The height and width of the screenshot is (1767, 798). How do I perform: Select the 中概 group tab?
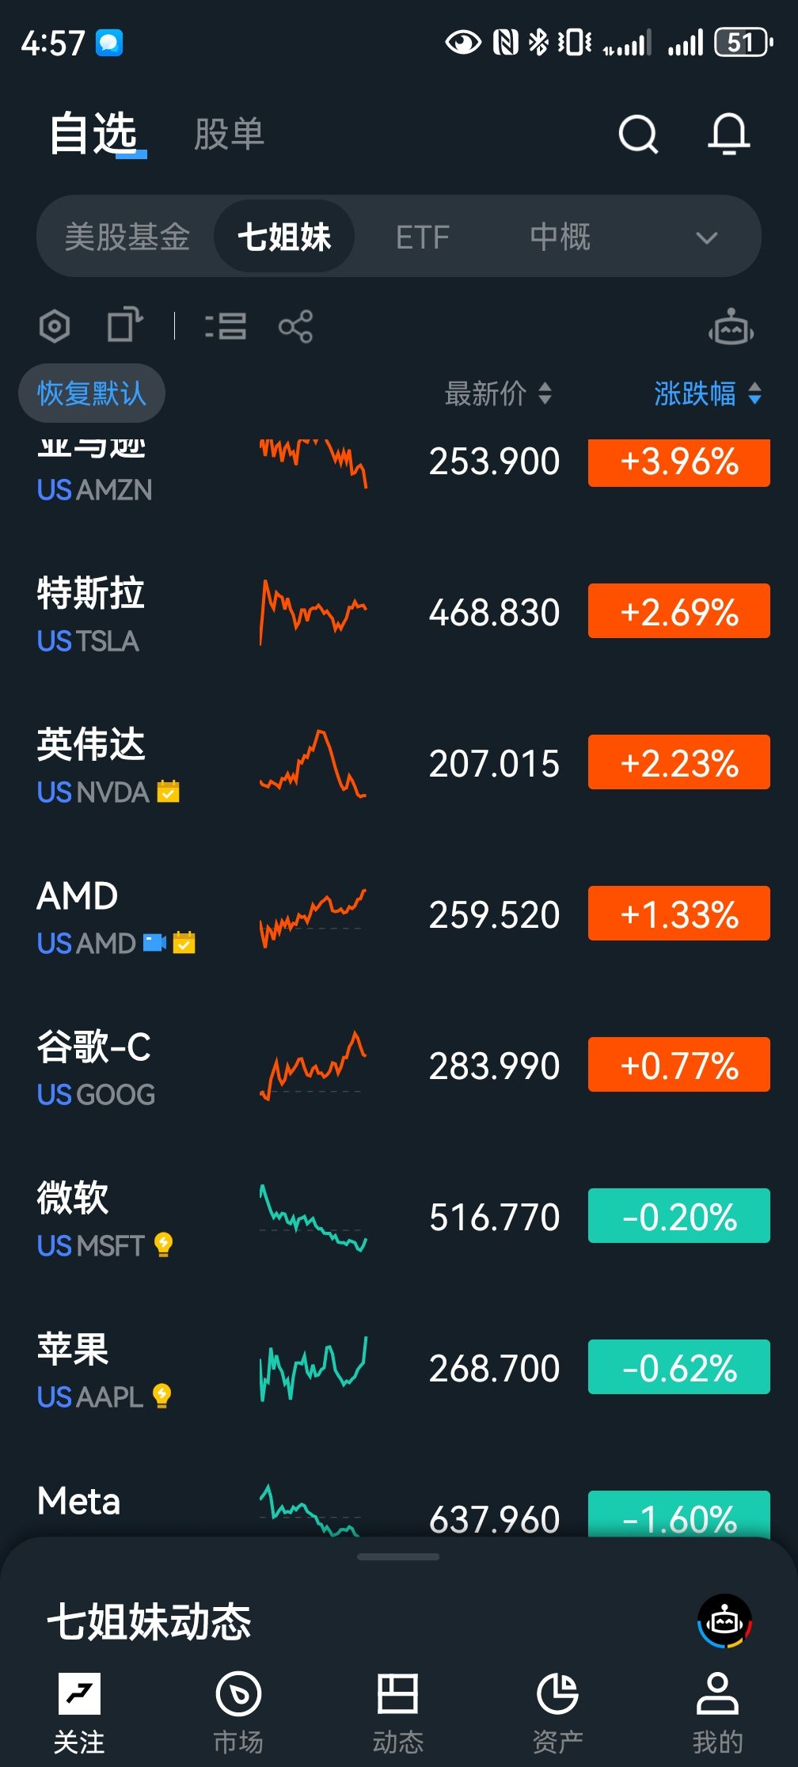(x=560, y=237)
